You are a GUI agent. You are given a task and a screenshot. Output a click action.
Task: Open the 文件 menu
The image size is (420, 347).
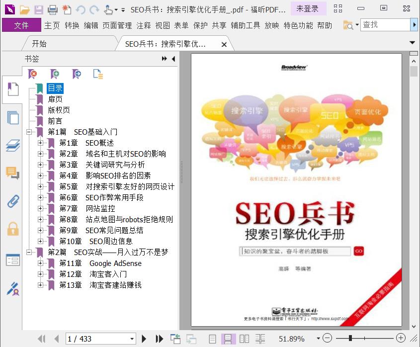21,25
